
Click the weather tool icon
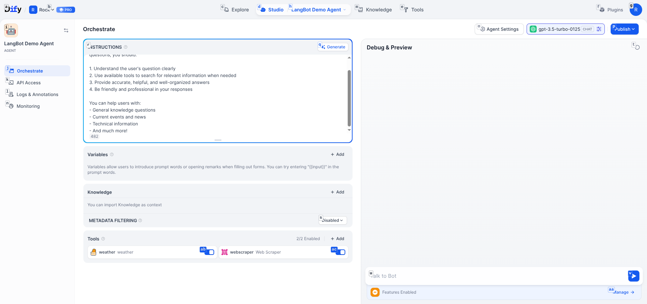click(x=93, y=252)
